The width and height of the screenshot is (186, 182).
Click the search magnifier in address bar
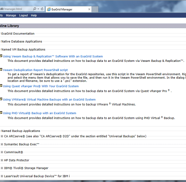[35, 9]
